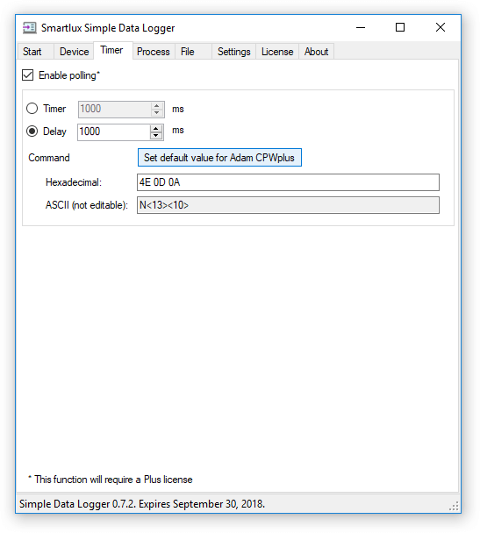Close the Smartlux Simple Data Logger window
This screenshot has height=533, width=480.
pyautogui.click(x=441, y=27)
